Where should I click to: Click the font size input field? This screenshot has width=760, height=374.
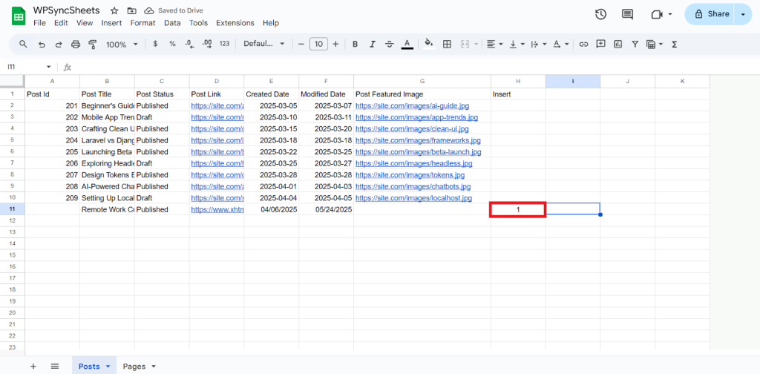318,44
